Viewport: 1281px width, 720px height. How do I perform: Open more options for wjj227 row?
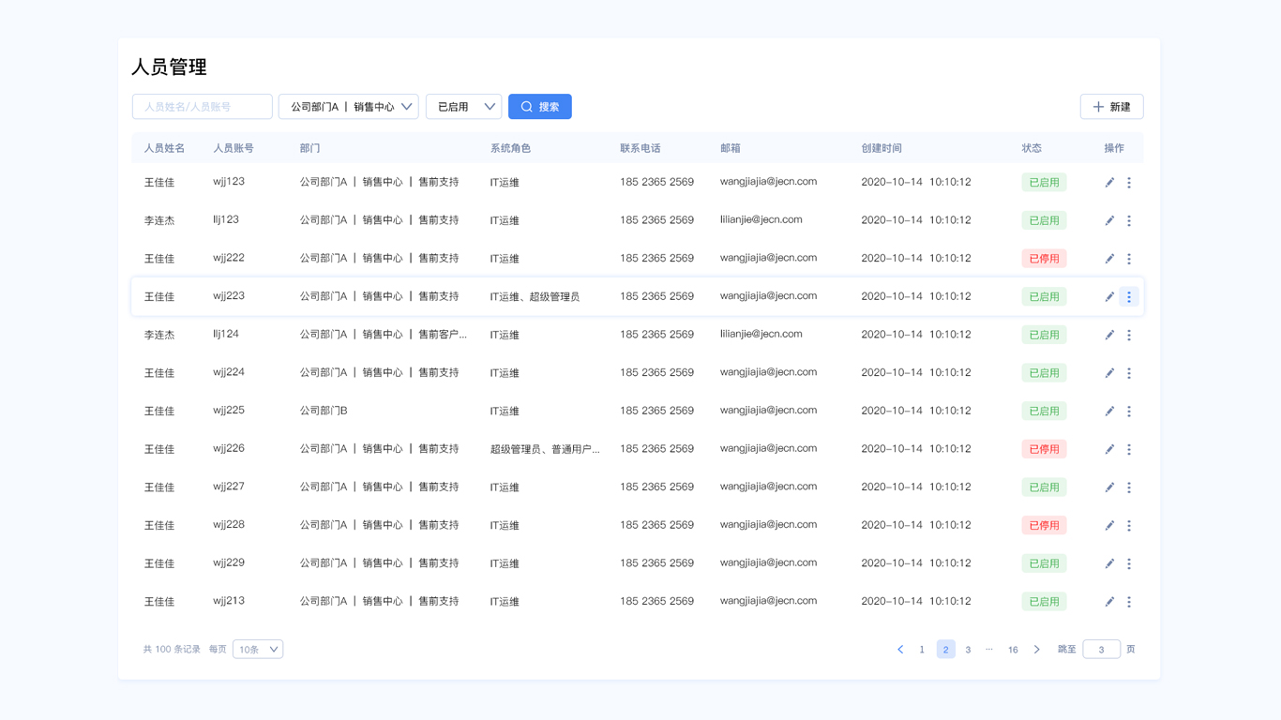tap(1129, 487)
